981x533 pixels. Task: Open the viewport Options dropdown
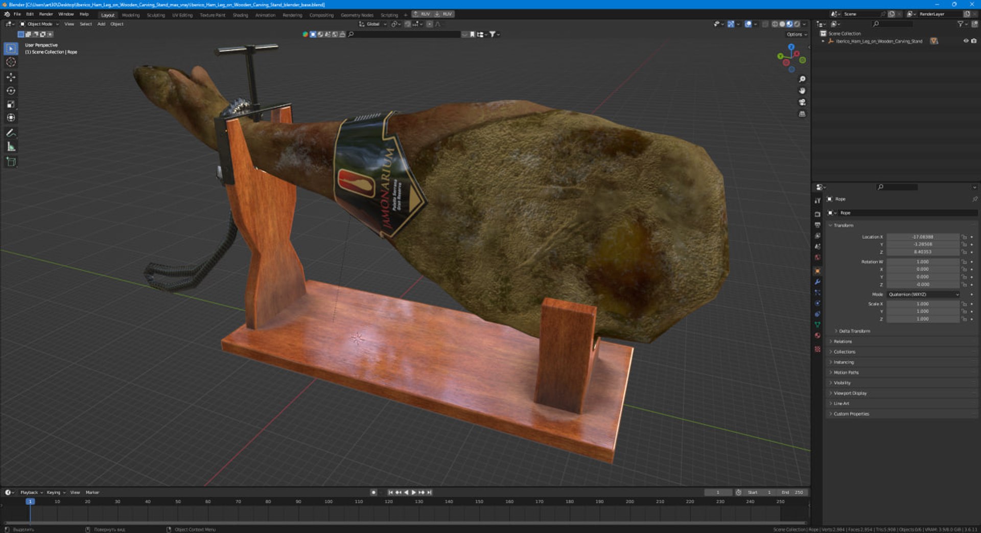[797, 34]
